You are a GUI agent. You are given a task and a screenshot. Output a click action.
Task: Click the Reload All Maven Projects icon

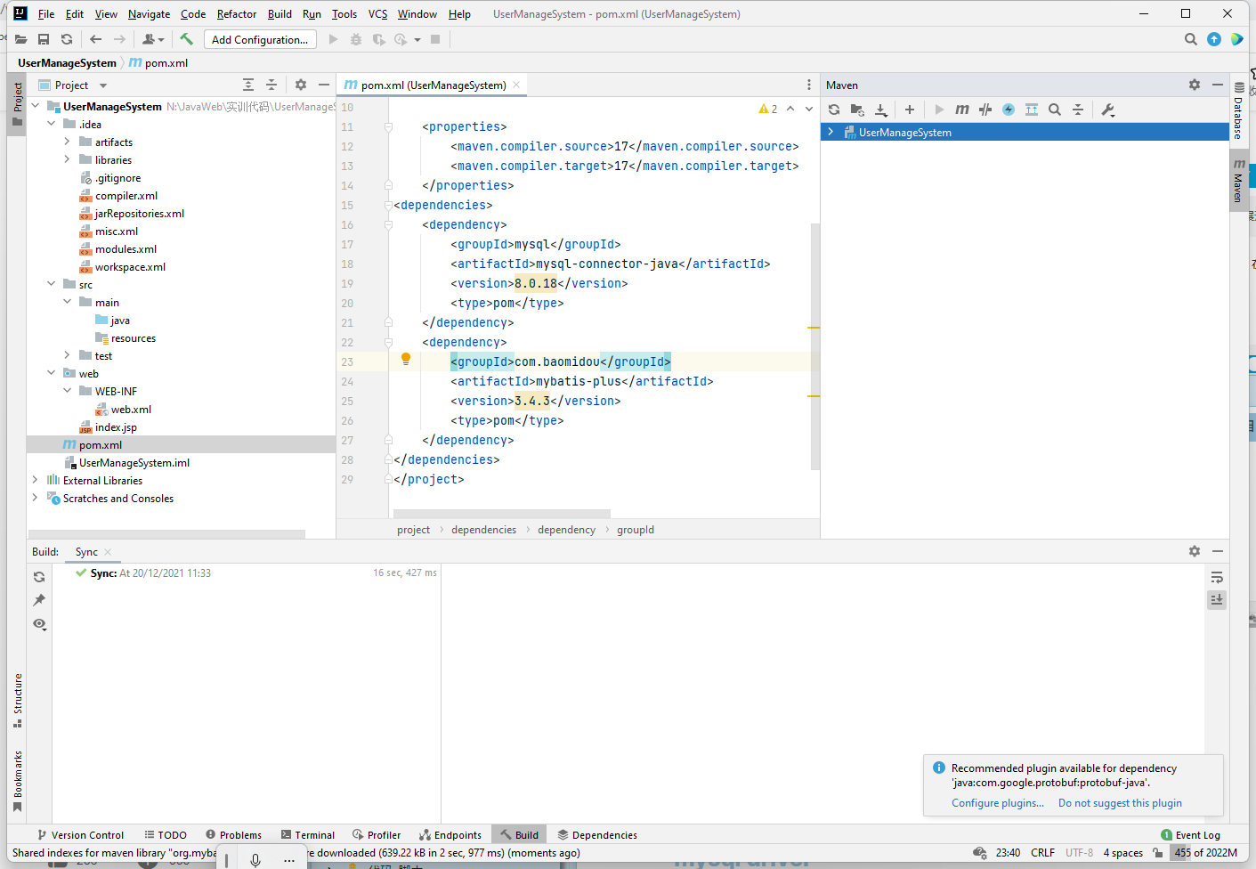click(x=834, y=110)
